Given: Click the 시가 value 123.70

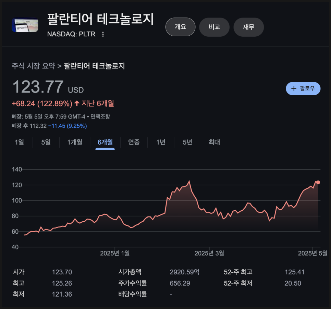Looking at the screenshot, I should (x=62, y=272).
